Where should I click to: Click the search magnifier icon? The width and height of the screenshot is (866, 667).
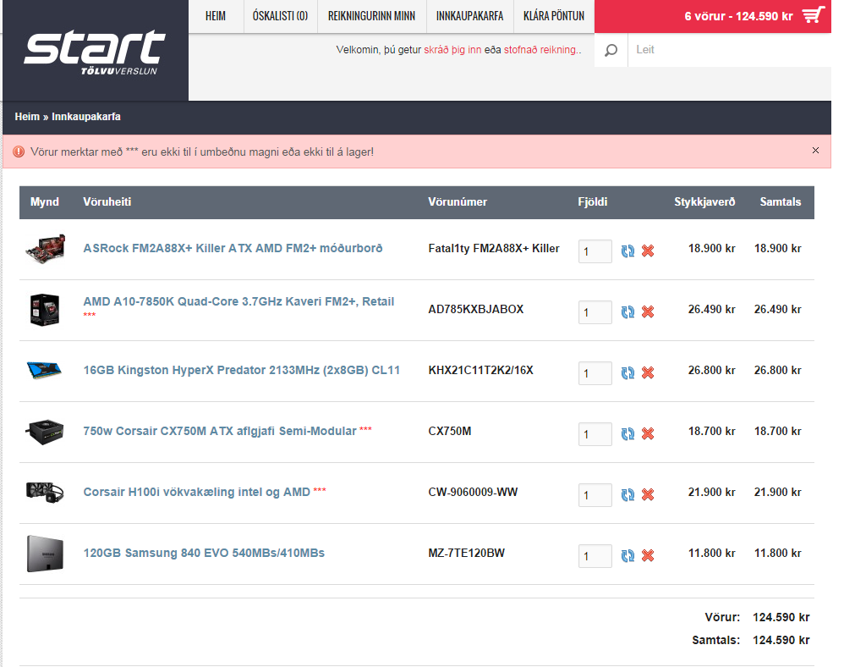pos(610,49)
